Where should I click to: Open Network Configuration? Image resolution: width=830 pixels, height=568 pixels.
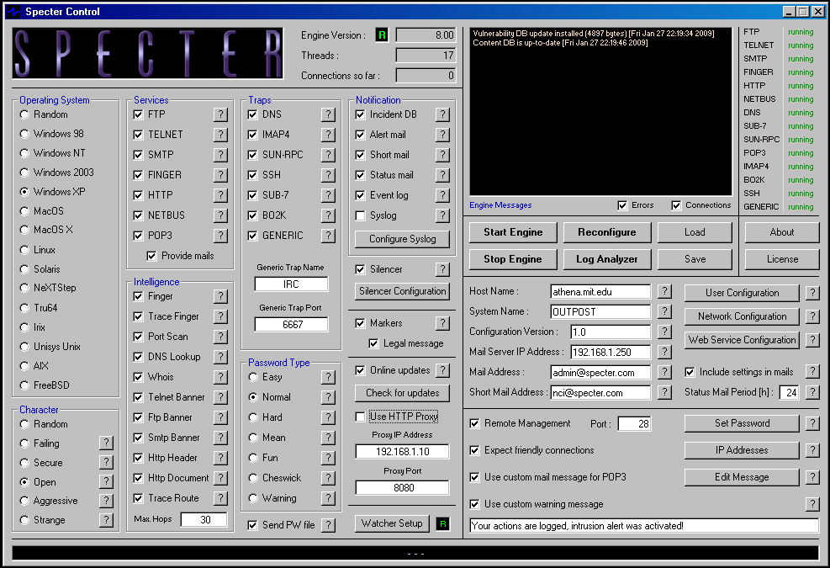pos(742,316)
